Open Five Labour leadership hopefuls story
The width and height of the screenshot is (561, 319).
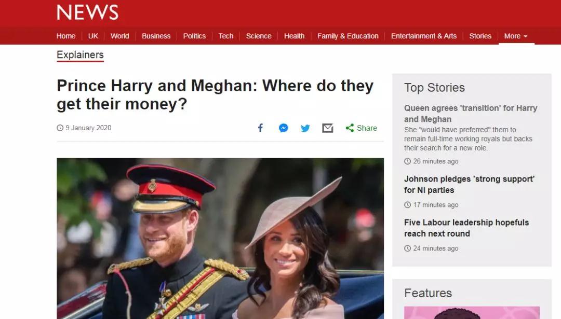coord(466,228)
